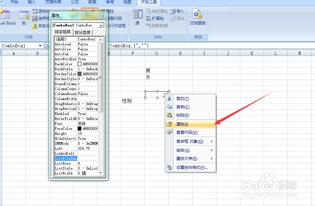Click the cell containing 性别
The height and width of the screenshot is (206, 315).
coord(133,101)
